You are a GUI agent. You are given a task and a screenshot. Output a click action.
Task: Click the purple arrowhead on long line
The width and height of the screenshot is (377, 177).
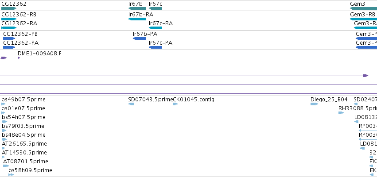coord(365,76)
